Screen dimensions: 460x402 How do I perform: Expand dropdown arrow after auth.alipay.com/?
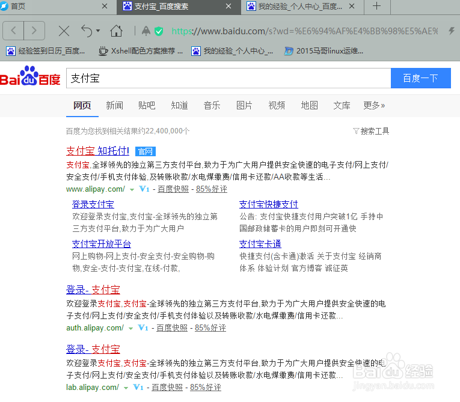tap(131, 329)
